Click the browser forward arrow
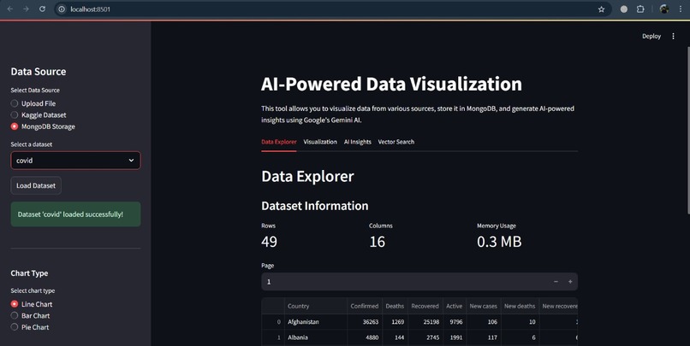 pyautogui.click(x=26, y=9)
